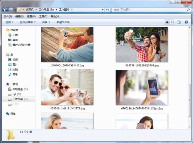Image resolution: width=193 pixels, height=143 pixels.
Task: Open the 文件(F) menu
Action: coord(8,16)
